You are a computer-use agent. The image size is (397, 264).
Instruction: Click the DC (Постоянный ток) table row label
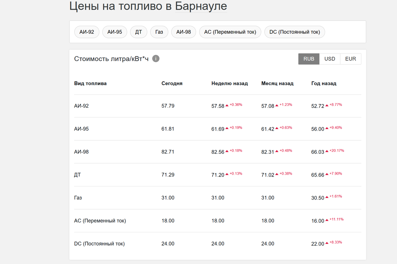coord(100,244)
